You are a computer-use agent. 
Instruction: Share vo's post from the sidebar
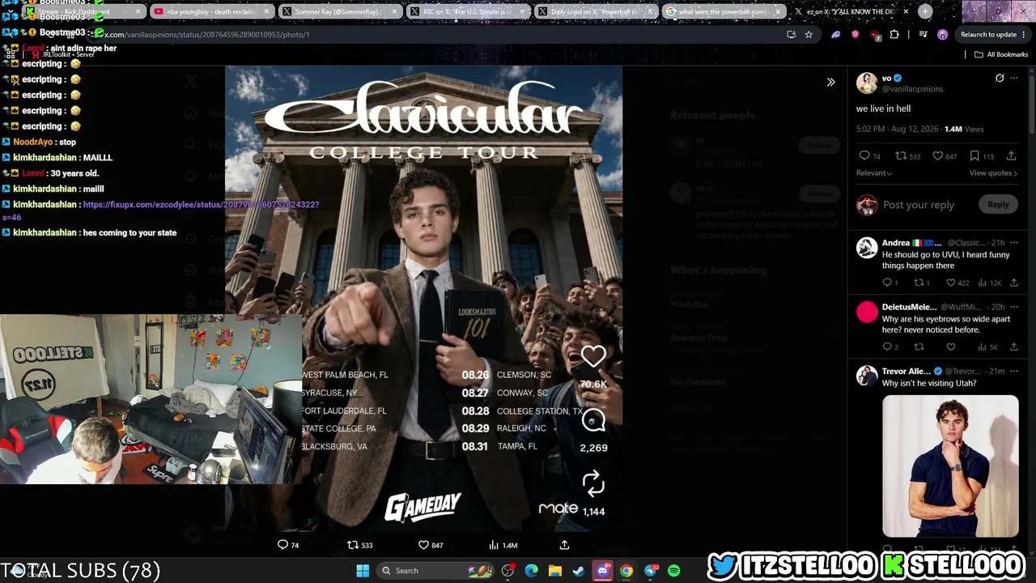pos(1011,155)
